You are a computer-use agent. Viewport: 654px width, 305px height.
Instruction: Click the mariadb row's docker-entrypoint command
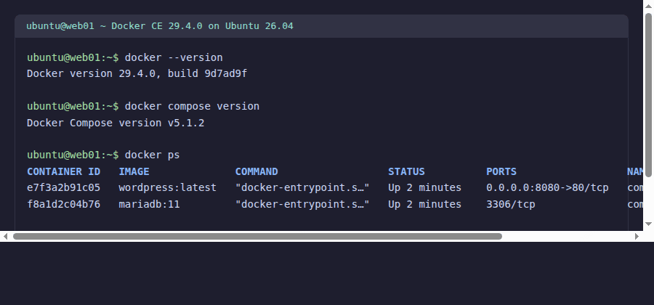[x=302, y=205]
